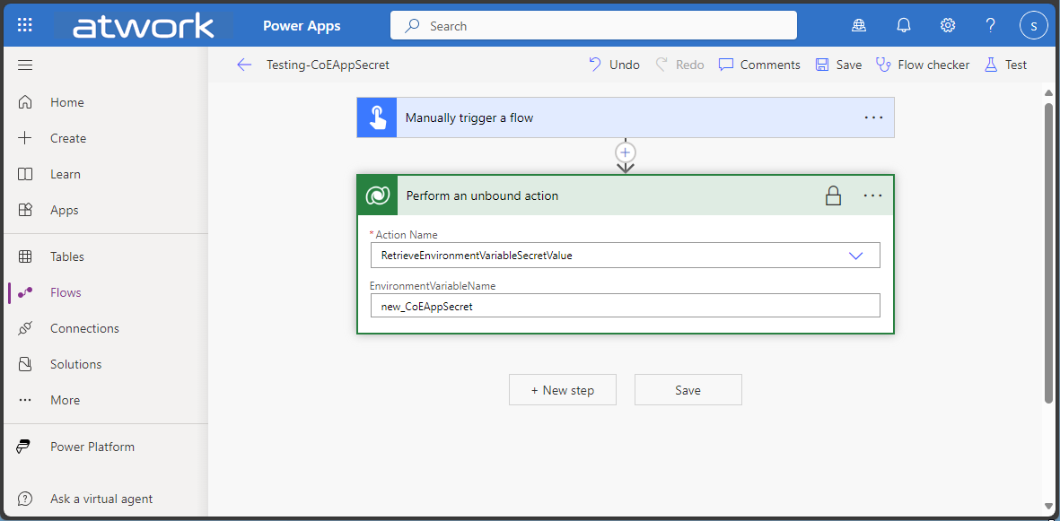Click the lock icon on the action card
Screen dimensions: 1060x521
pyautogui.click(x=833, y=195)
